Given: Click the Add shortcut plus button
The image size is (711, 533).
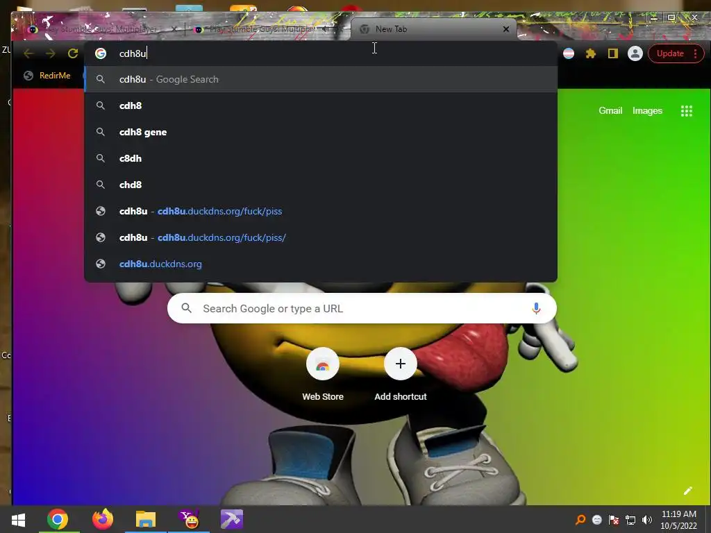Looking at the screenshot, I should click(401, 364).
